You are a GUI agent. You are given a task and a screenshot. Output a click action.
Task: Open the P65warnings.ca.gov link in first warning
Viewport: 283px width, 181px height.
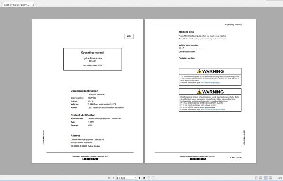pyautogui.click(x=210, y=83)
